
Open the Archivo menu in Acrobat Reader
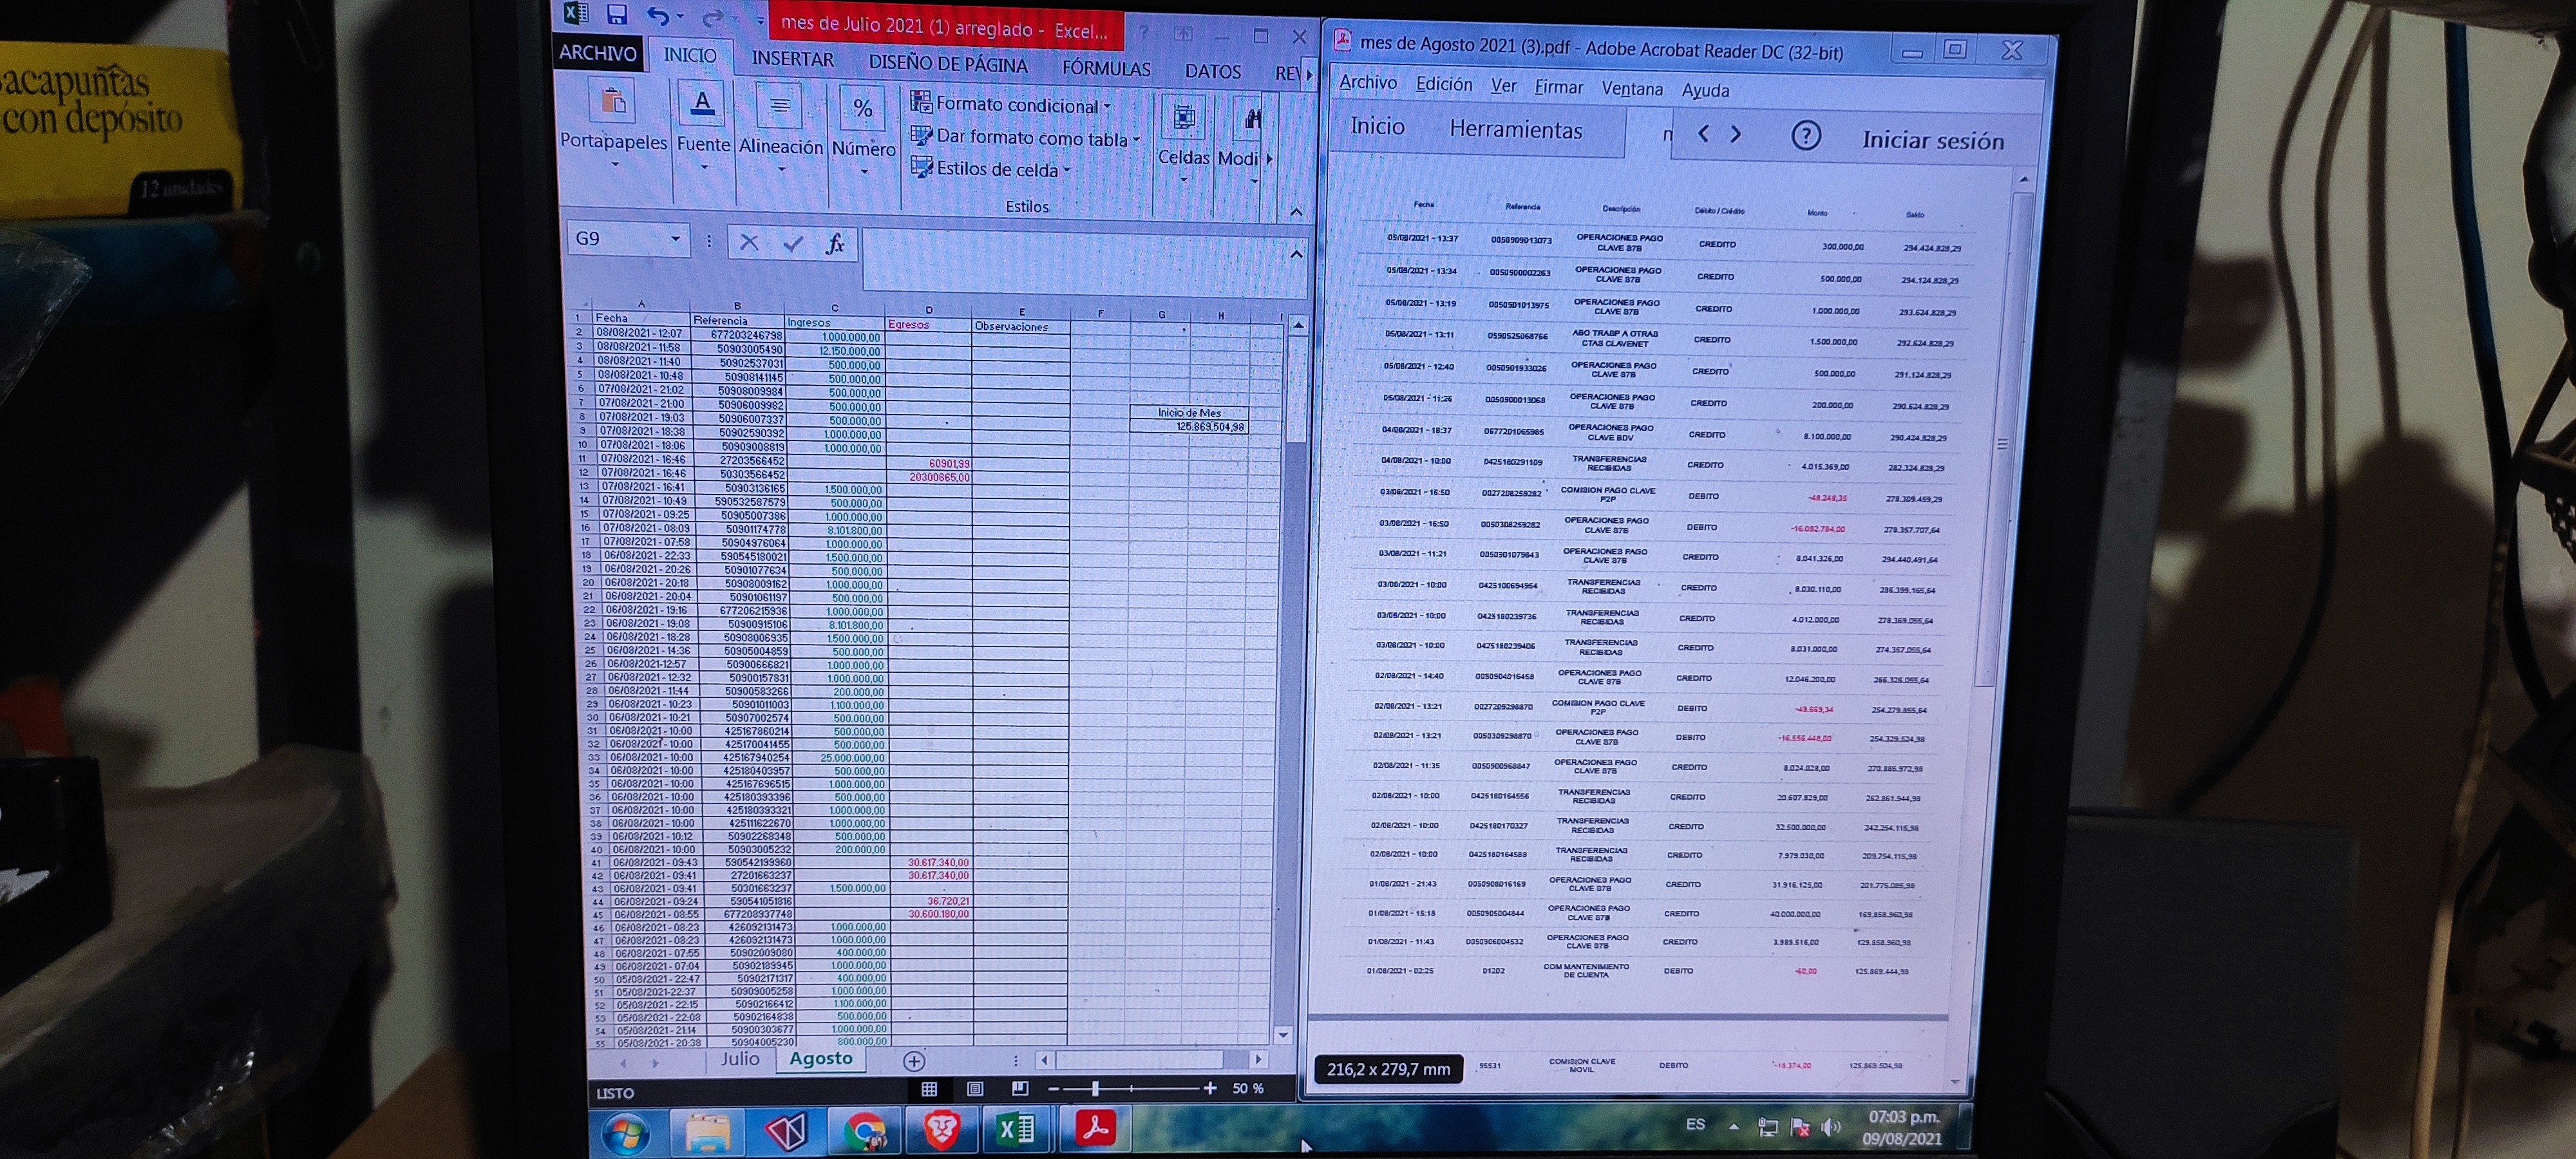[1367, 82]
